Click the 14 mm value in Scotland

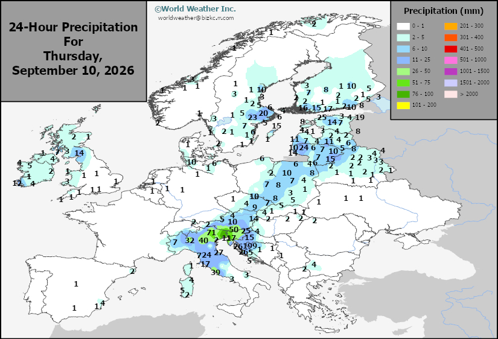click(79, 153)
